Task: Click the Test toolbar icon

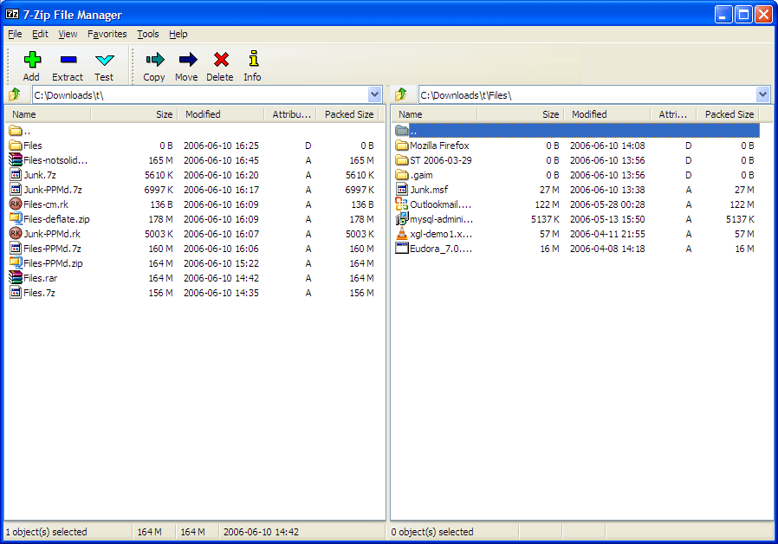Action: [104, 60]
